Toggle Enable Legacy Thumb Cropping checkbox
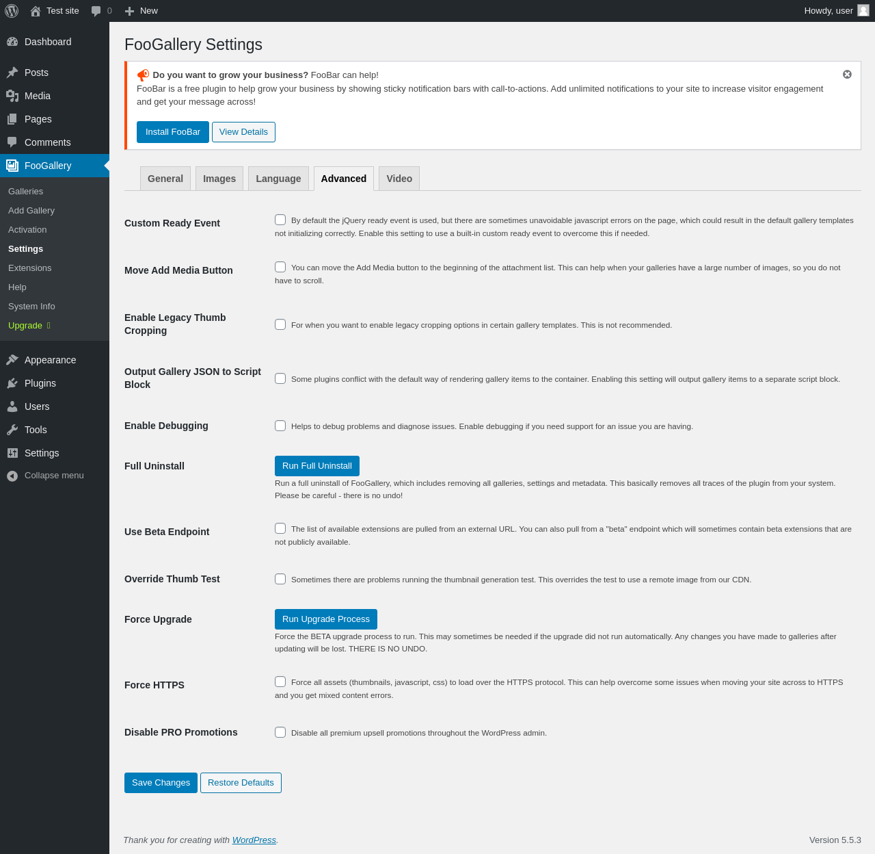 (280, 324)
